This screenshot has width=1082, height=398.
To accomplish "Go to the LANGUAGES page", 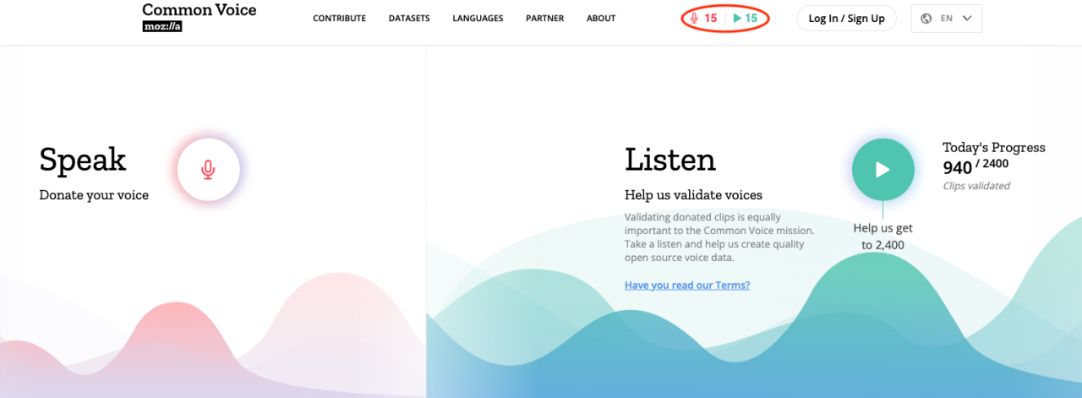I will [x=478, y=19].
